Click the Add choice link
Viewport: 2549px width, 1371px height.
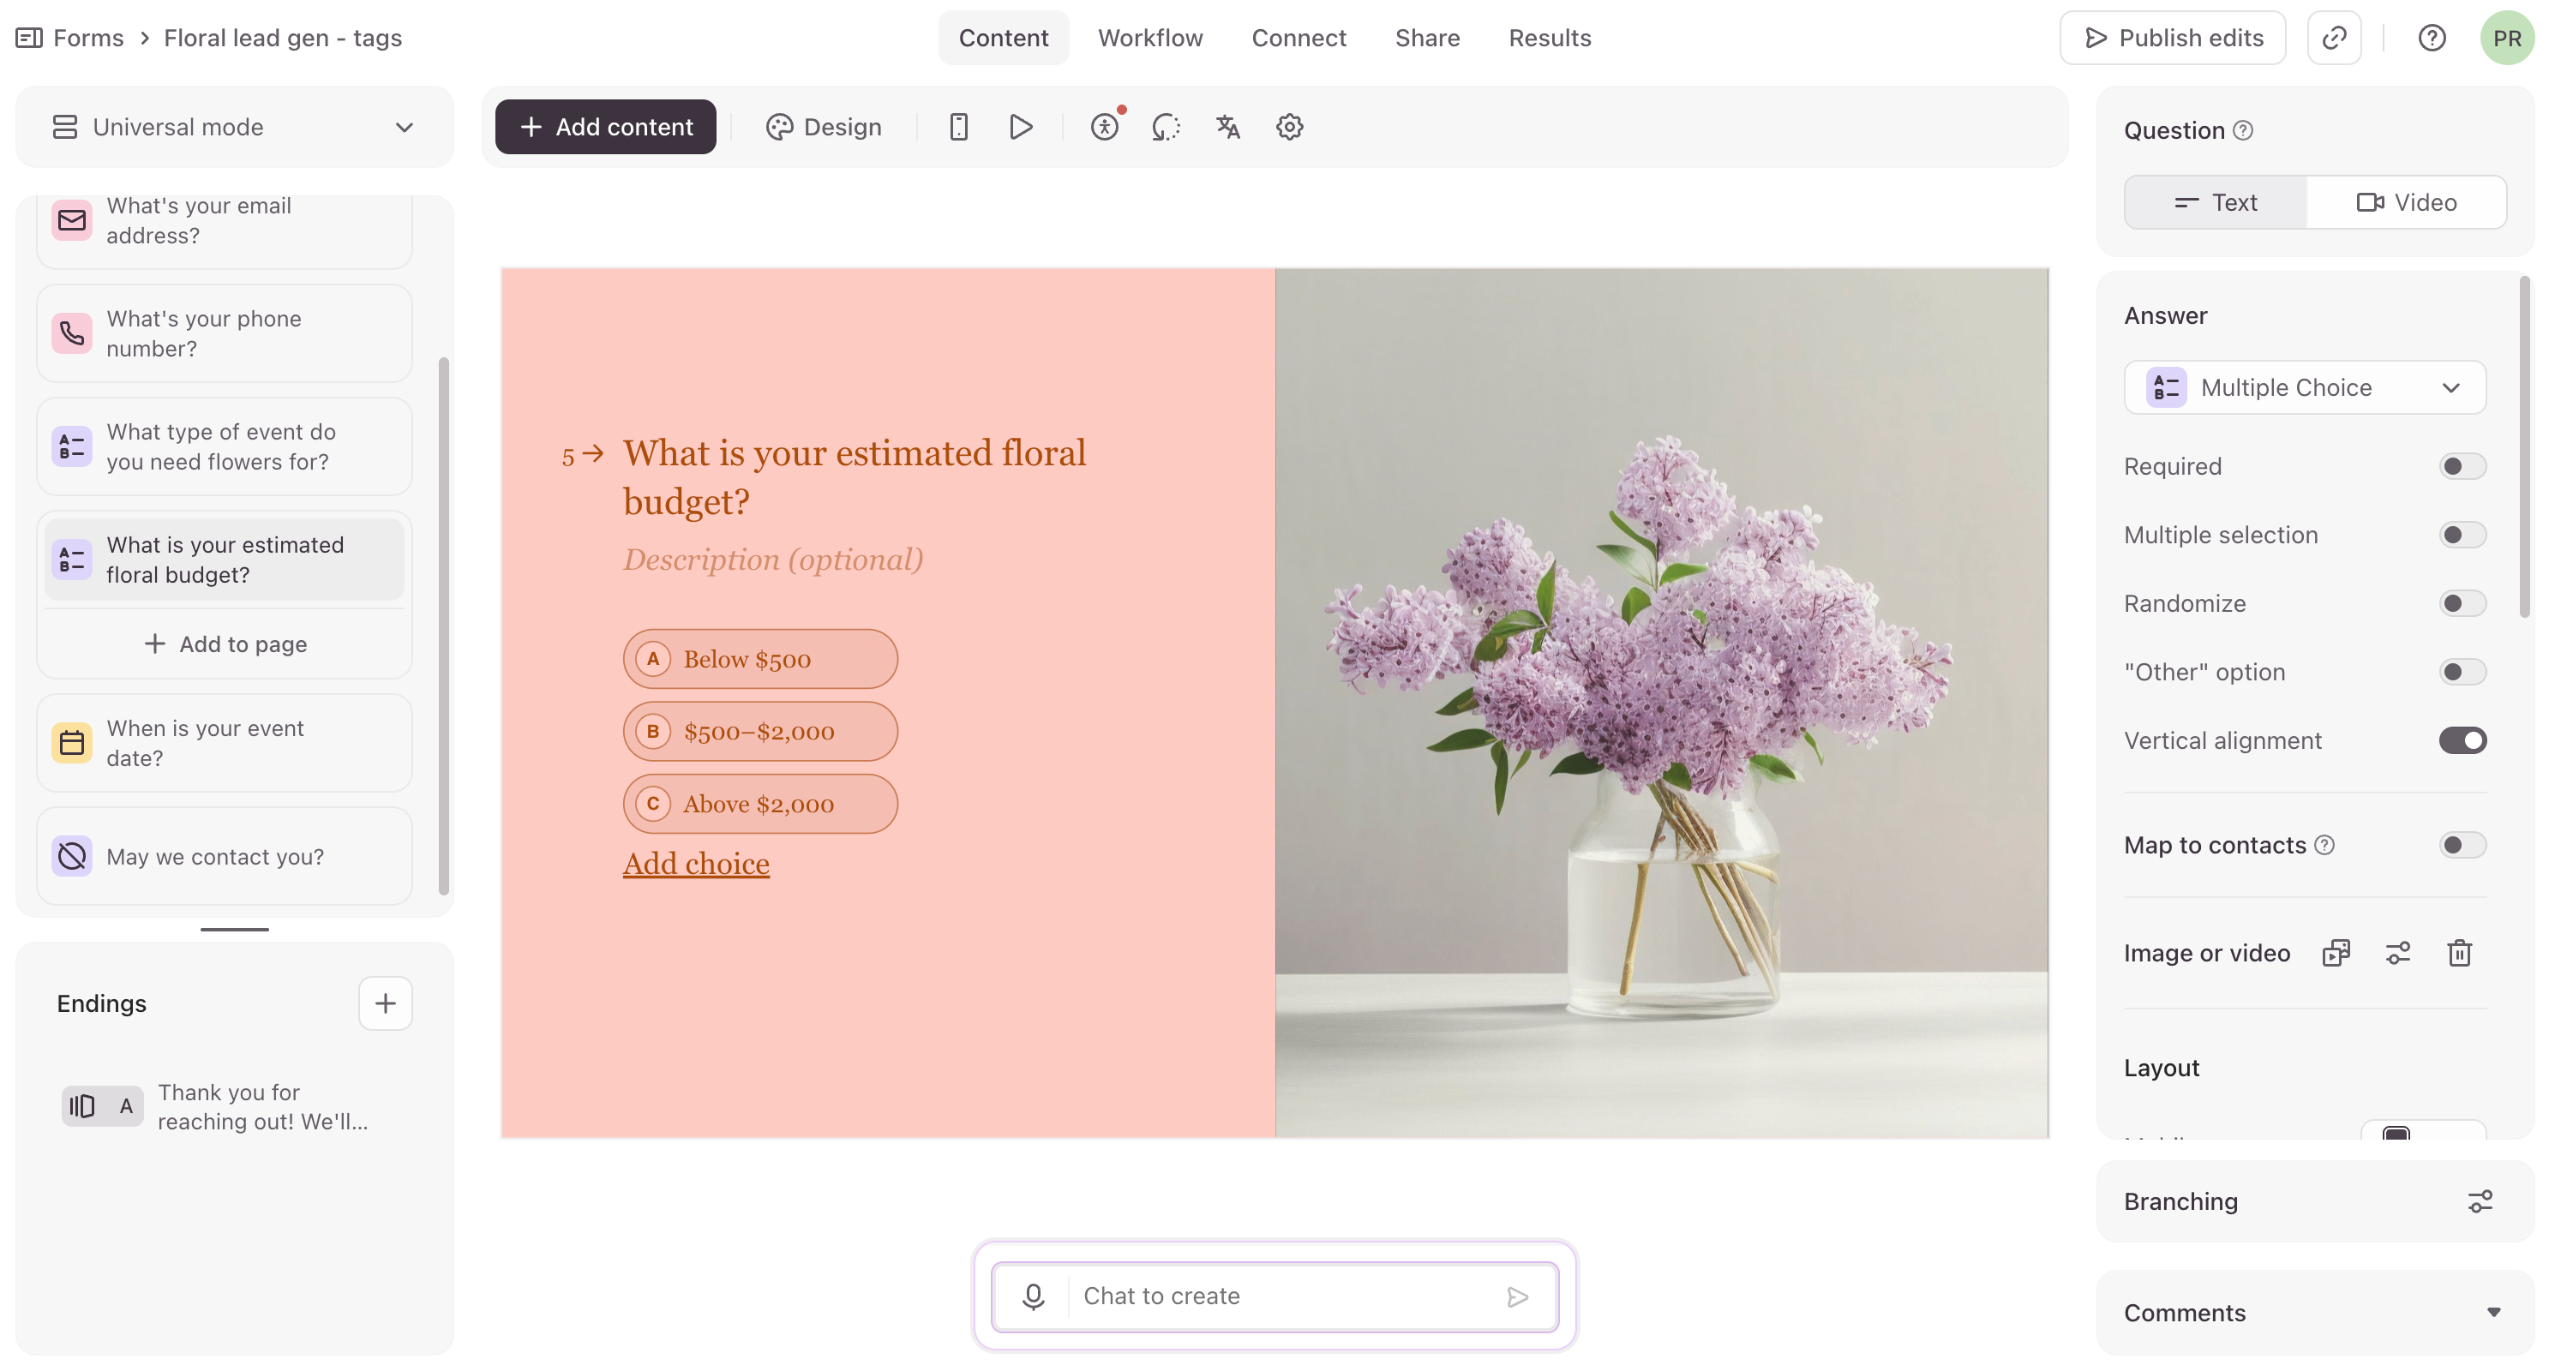[x=696, y=864]
